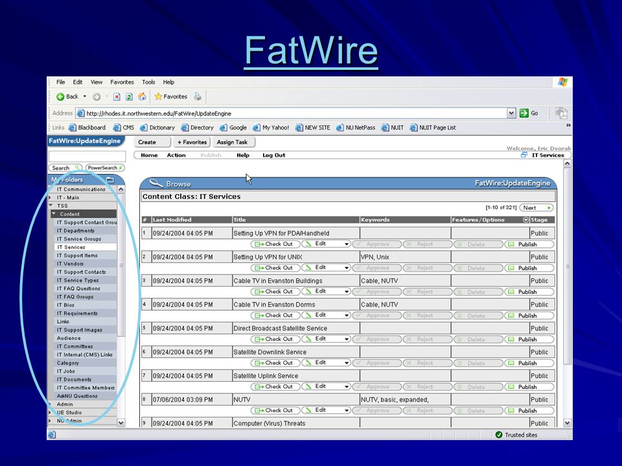Click the Create button
The image size is (622, 466).
[152, 142]
